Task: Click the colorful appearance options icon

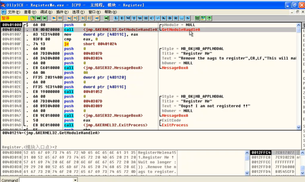Action: pyautogui.click(x=203, y=18)
